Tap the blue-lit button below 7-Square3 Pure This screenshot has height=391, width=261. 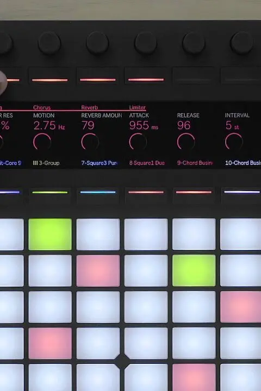(98, 192)
